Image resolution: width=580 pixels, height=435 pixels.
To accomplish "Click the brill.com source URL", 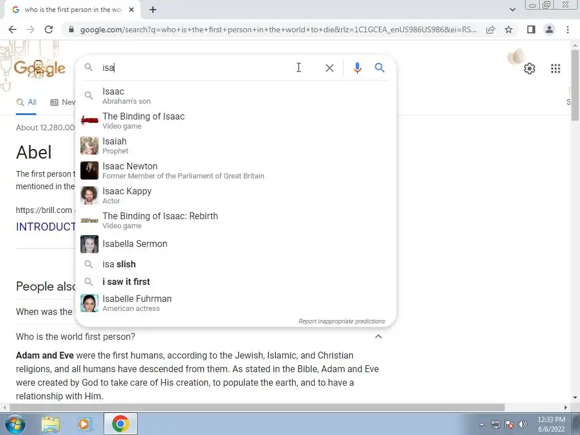I will (x=44, y=210).
